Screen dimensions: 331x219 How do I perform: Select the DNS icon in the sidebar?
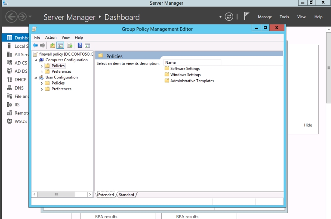coord(10,88)
